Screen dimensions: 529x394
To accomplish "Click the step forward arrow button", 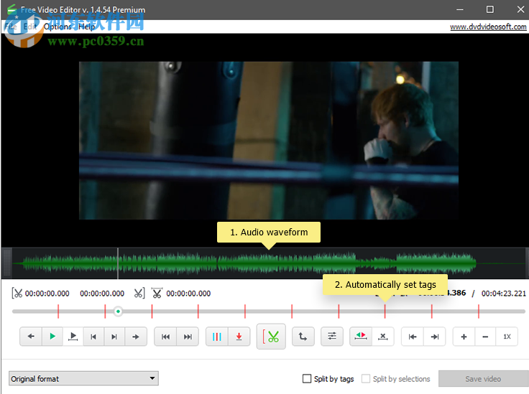I will pyautogui.click(x=136, y=337).
